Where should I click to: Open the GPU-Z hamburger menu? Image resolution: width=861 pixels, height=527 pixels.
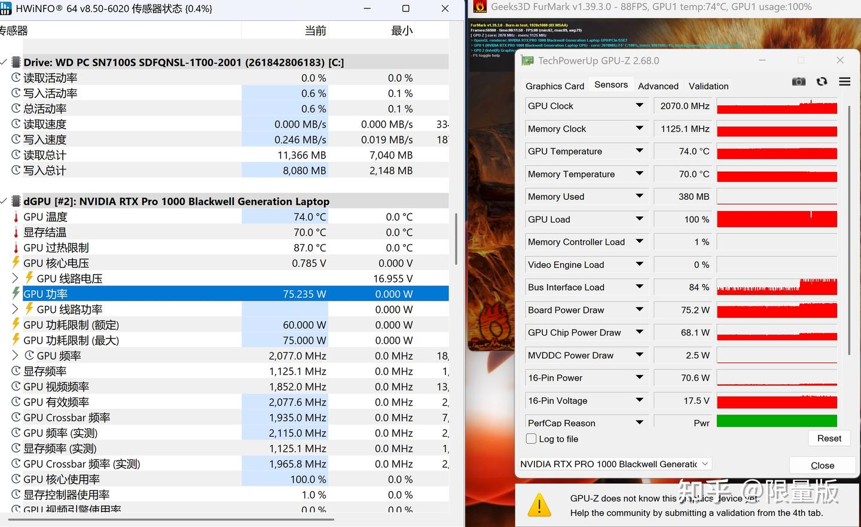(x=845, y=81)
